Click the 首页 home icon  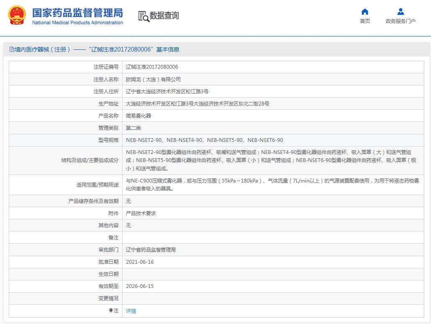(x=364, y=12)
